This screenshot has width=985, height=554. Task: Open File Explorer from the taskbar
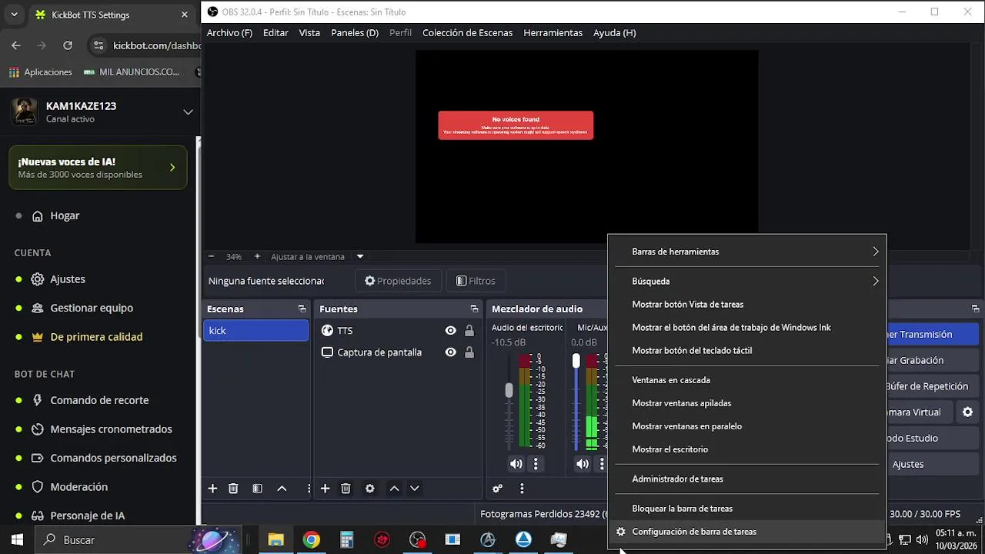tap(275, 540)
